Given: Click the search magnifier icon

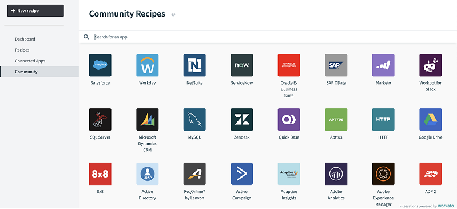Looking at the screenshot, I should 86,37.
